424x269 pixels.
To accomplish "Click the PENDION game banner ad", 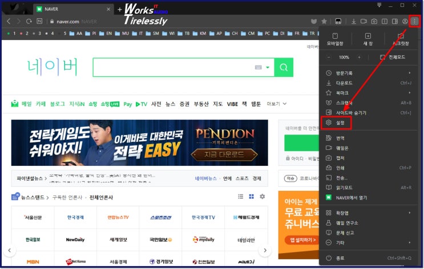I will (x=140, y=142).
